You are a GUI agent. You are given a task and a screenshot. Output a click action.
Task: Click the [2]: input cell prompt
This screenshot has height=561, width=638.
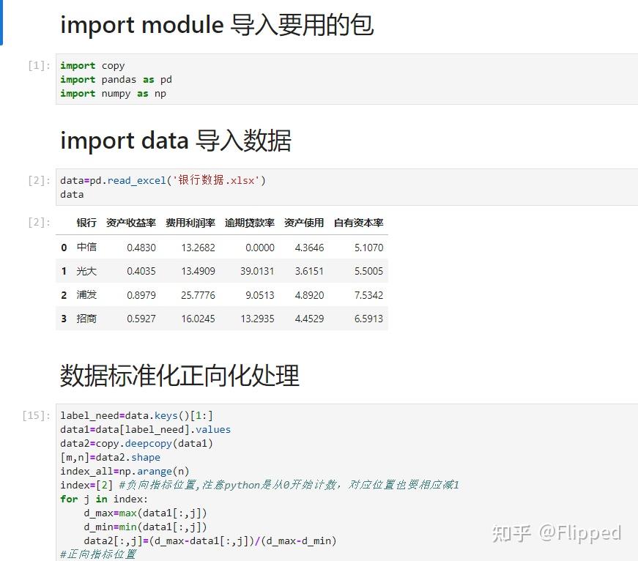pos(39,181)
